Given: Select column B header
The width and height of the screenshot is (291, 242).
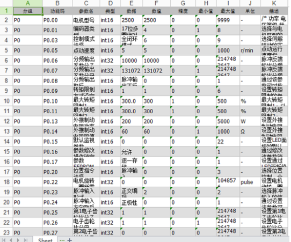Looking at the screenshot, I should pyautogui.click(x=57, y=3).
